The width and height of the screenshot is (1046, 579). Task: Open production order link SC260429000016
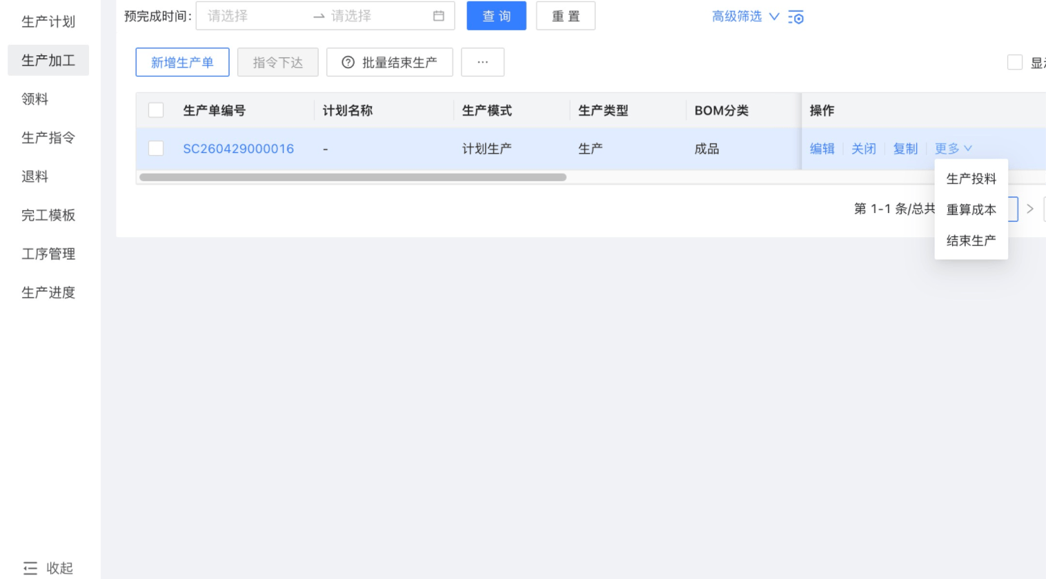click(238, 149)
